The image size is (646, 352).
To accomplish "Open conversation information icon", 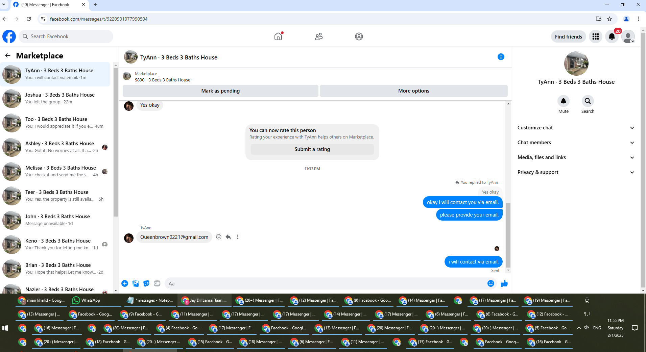I will pos(501,57).
